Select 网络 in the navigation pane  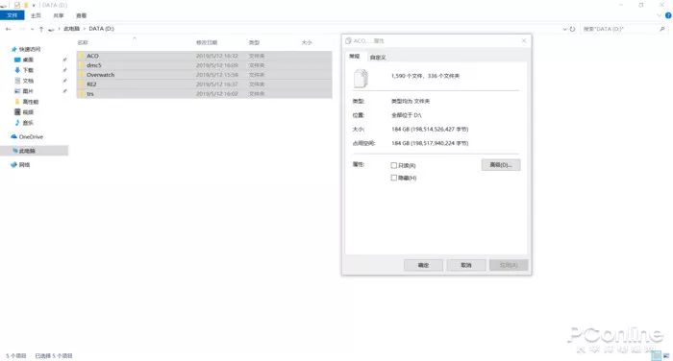coord(24,164)
